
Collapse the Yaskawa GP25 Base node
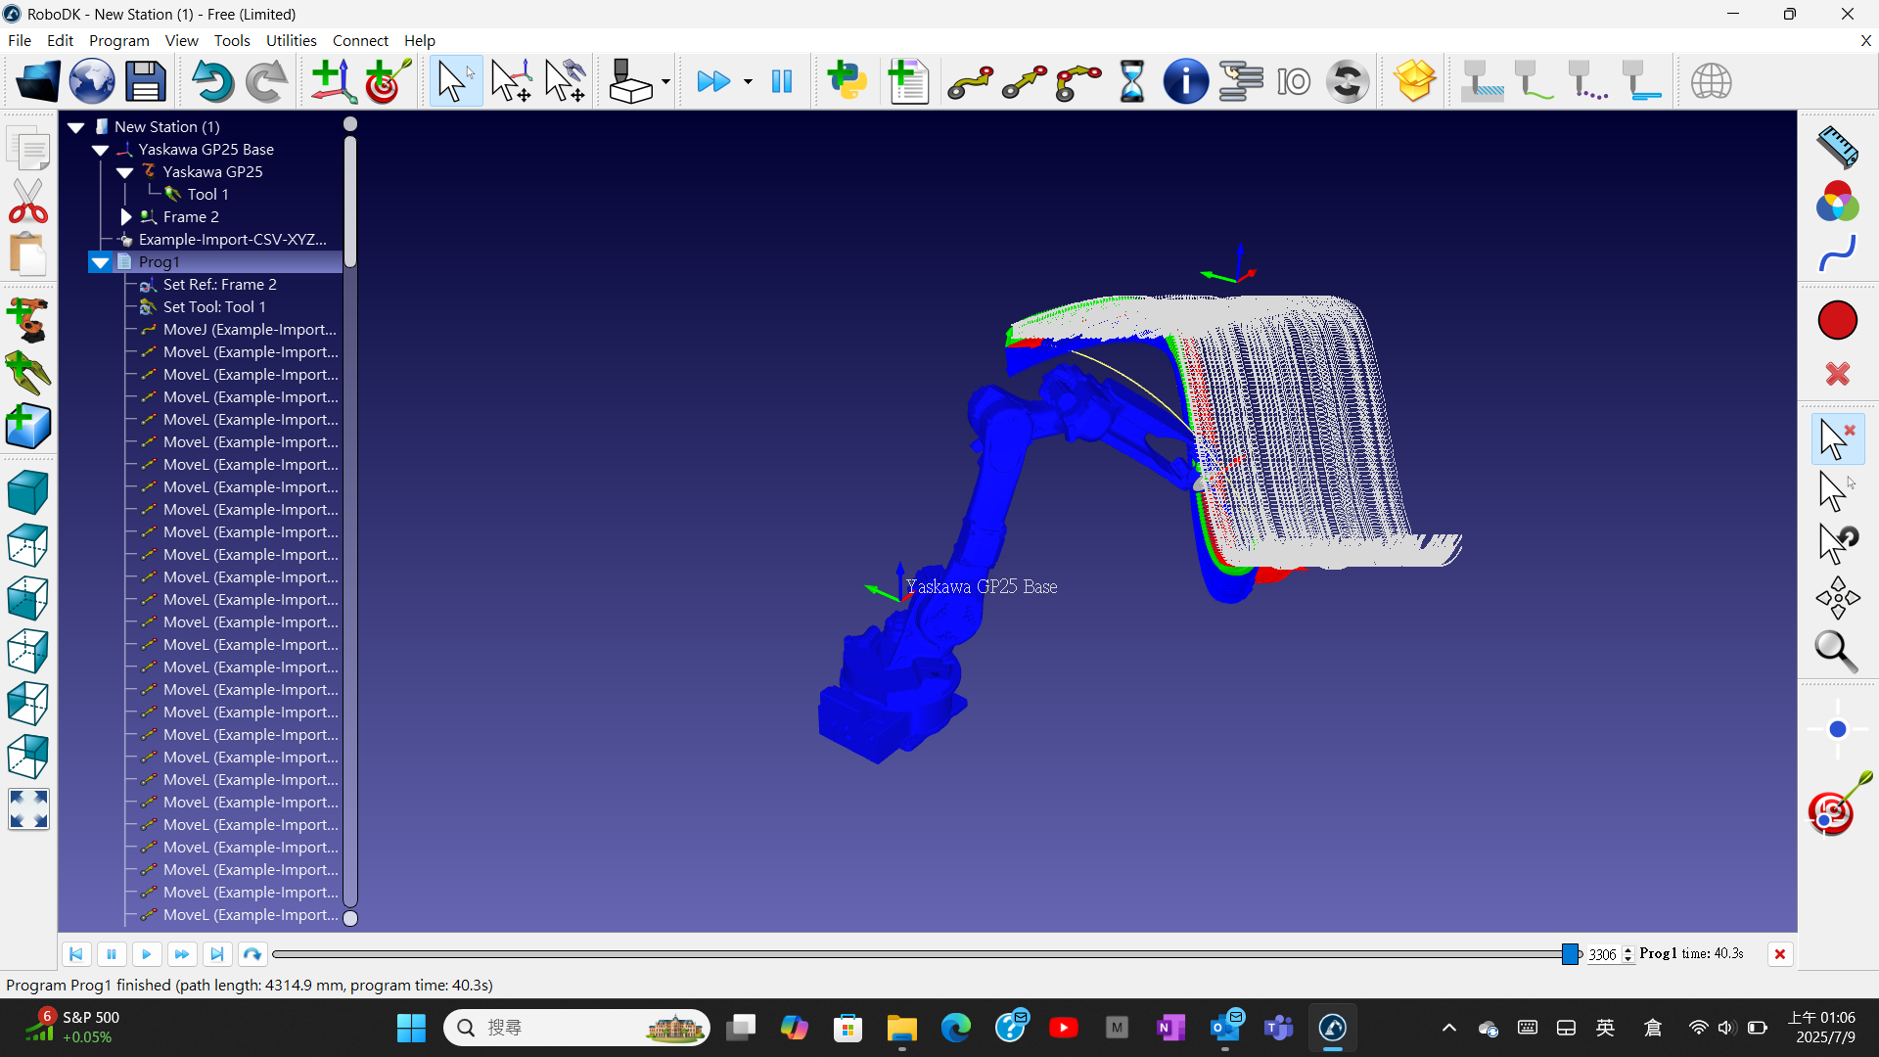[x=101, y=150]
